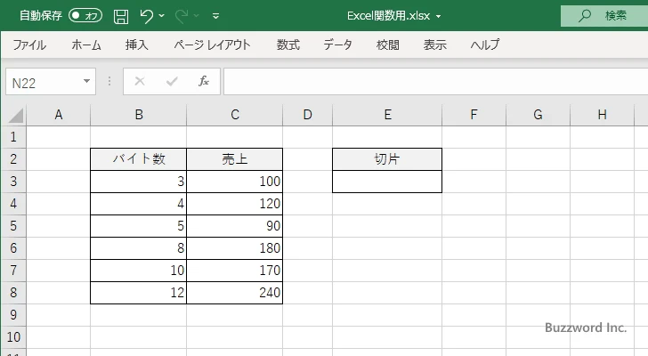Select column E header
The image size is (648, 356).
click(x=387, y=115)
